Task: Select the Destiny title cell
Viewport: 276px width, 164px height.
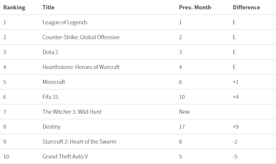Action: (x=51, y=127)
